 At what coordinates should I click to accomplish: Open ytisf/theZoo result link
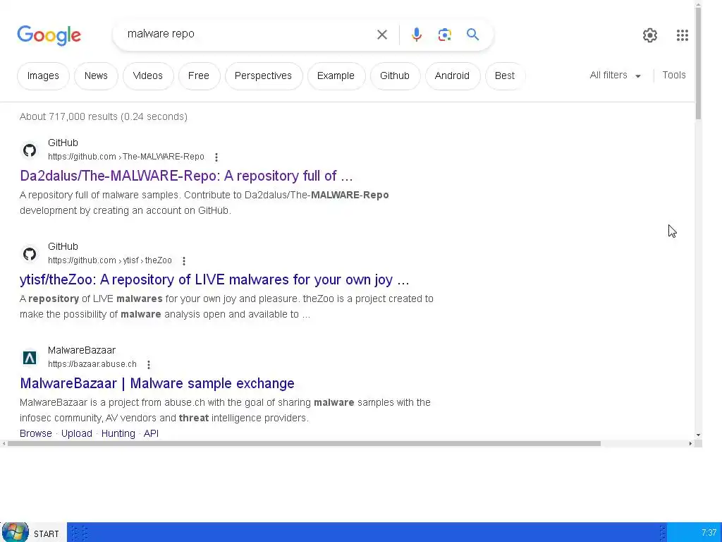point(214,279)
